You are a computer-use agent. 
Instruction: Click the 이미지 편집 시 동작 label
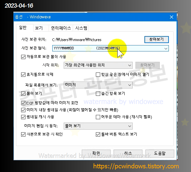pos(41,126)
